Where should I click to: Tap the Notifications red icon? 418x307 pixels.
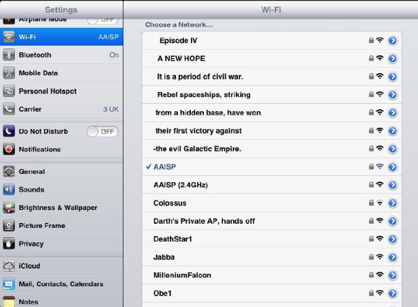[x=9, y=149]
